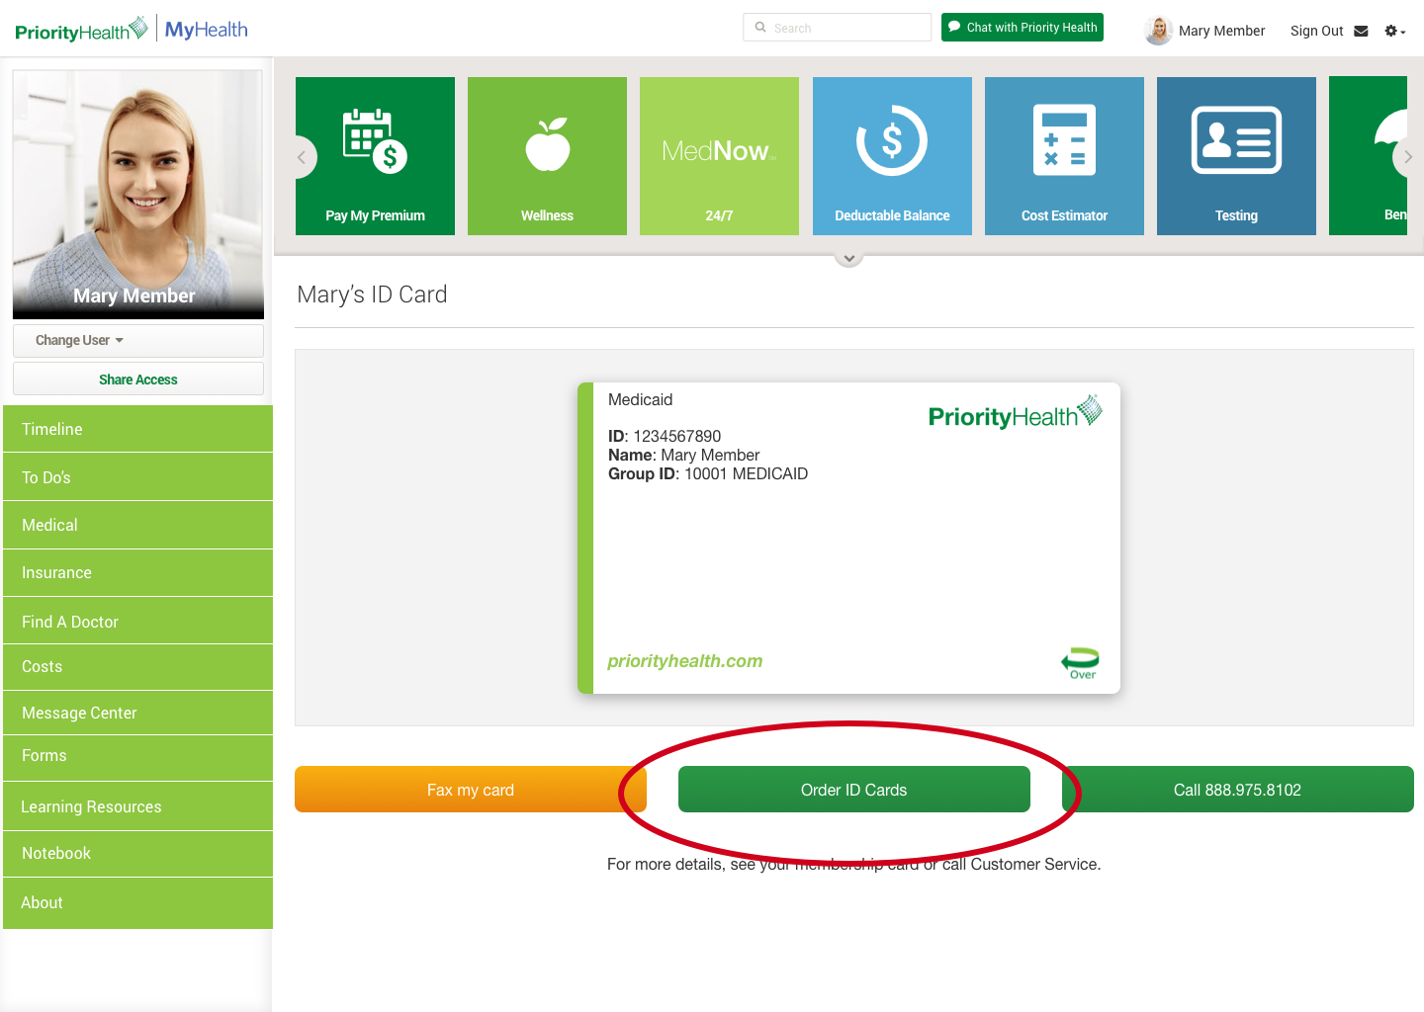The image size is (1424, 1012).
Task: Click priorityhealth.com on the ID card
Action: pos(685,661)
